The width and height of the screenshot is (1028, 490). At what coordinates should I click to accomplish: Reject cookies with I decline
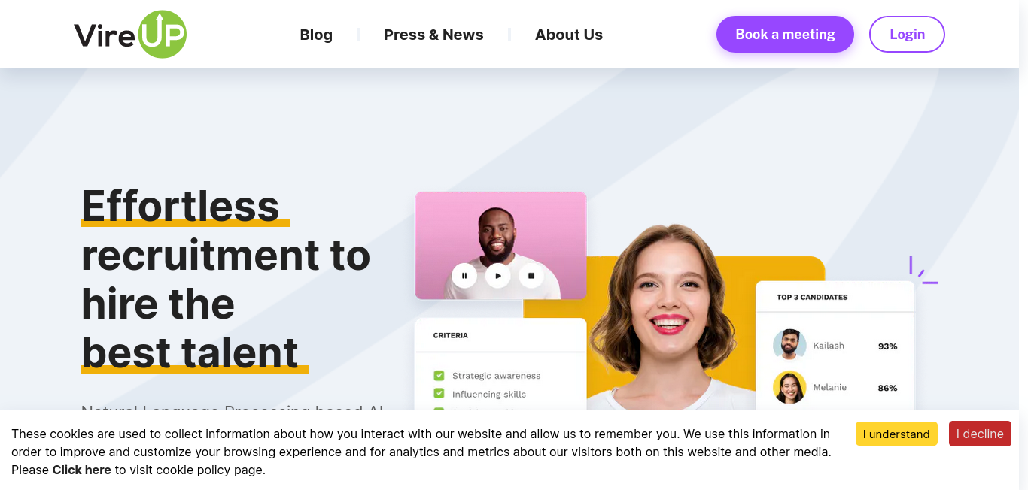pyautogui.click(x=980, y=434)
